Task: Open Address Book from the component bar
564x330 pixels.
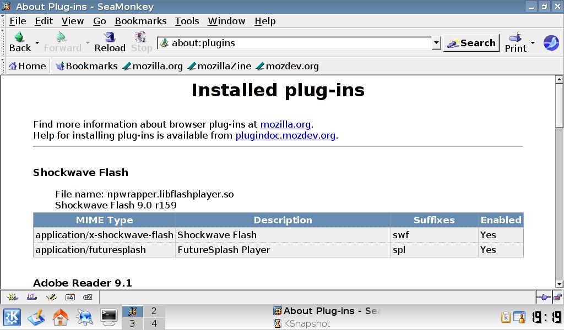Action: (69, 297)
